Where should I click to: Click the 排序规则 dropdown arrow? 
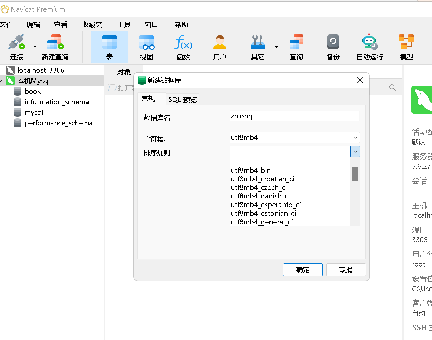click(x=355, y=152)
